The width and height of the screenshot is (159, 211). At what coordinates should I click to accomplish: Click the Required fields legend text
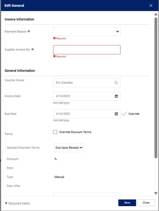(19, 203)
